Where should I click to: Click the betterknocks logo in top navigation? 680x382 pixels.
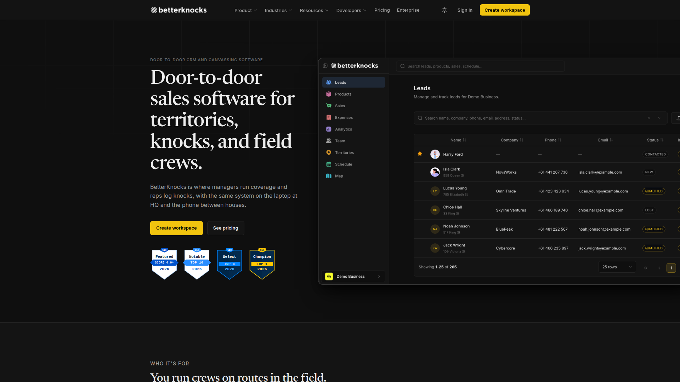[179, 10]
